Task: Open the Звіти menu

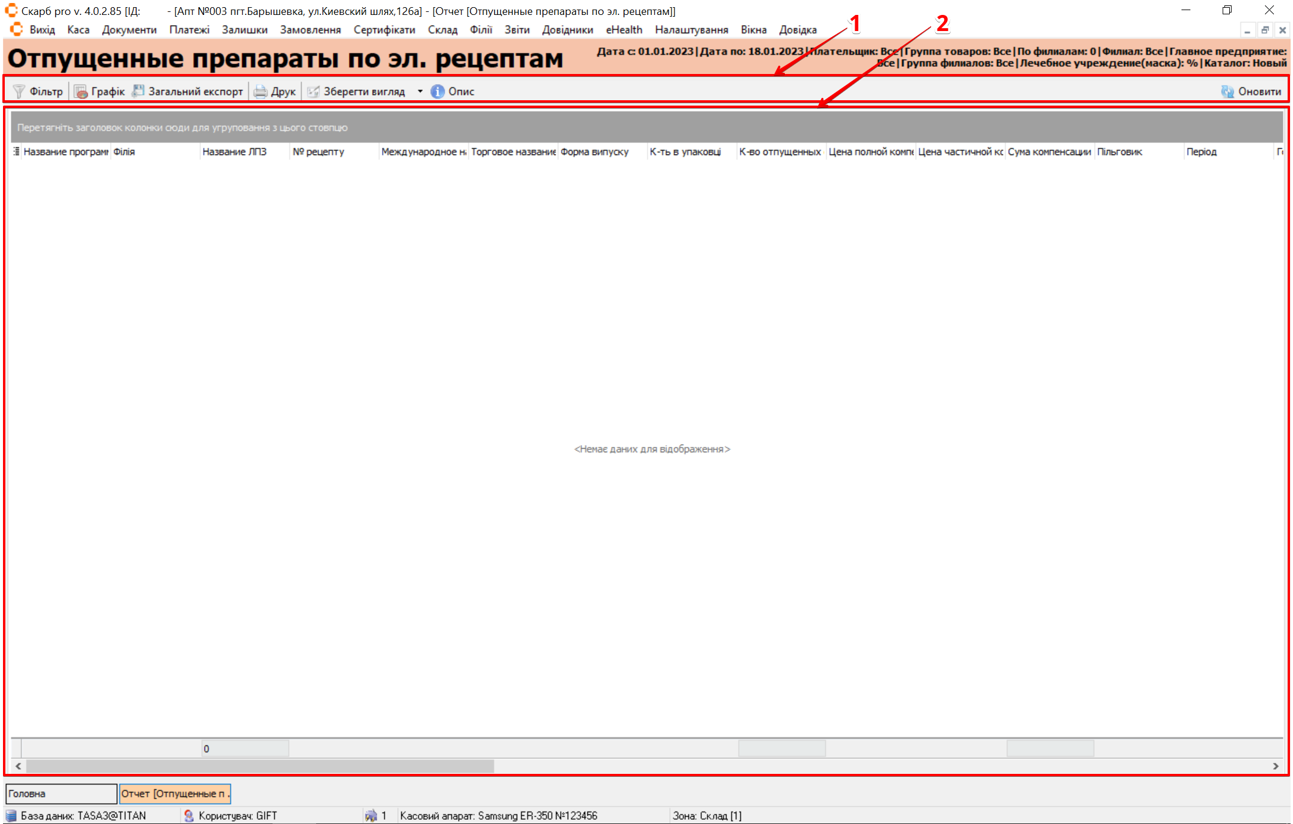Action: pyautogui.click(x=516, y=30)
